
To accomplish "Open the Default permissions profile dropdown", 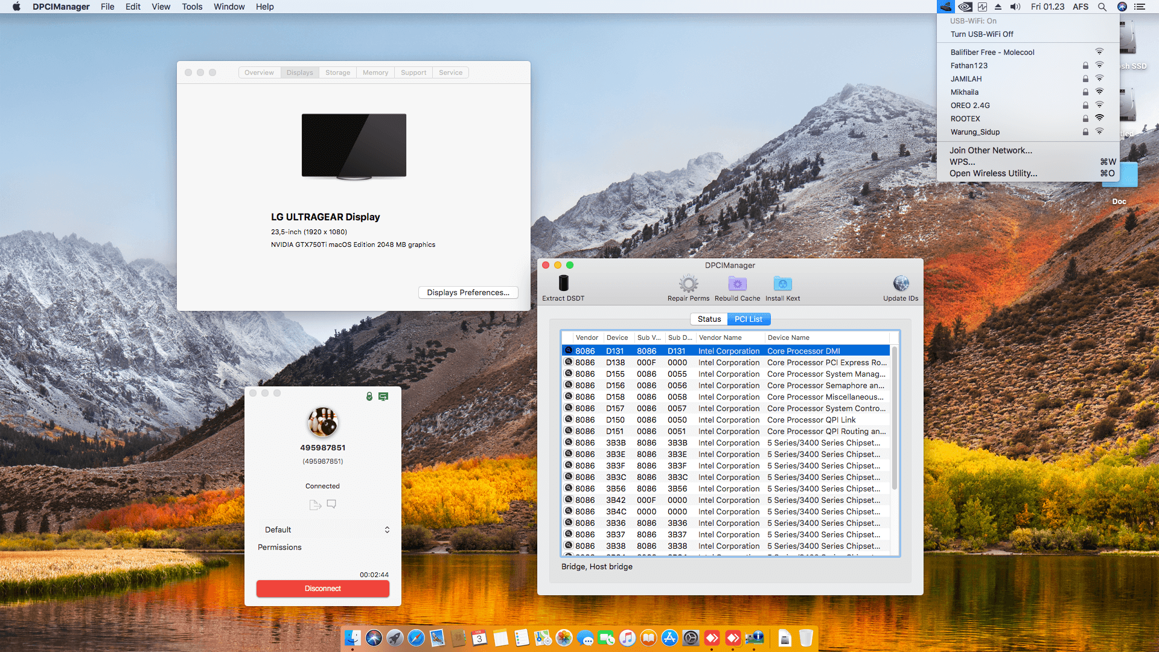I will (x=326, y=529).
